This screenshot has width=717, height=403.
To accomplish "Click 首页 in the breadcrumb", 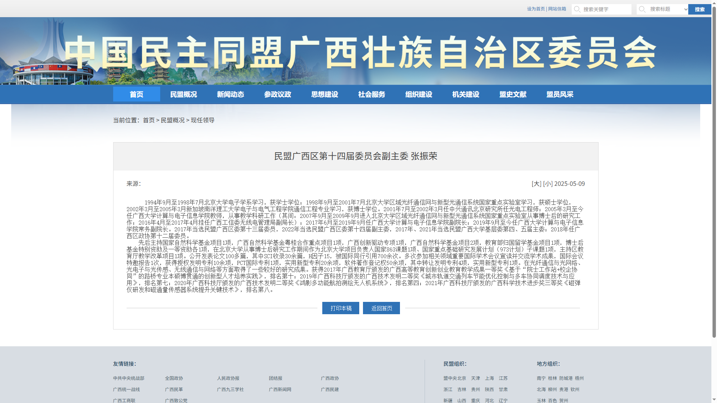I will [x=149, y=120].
